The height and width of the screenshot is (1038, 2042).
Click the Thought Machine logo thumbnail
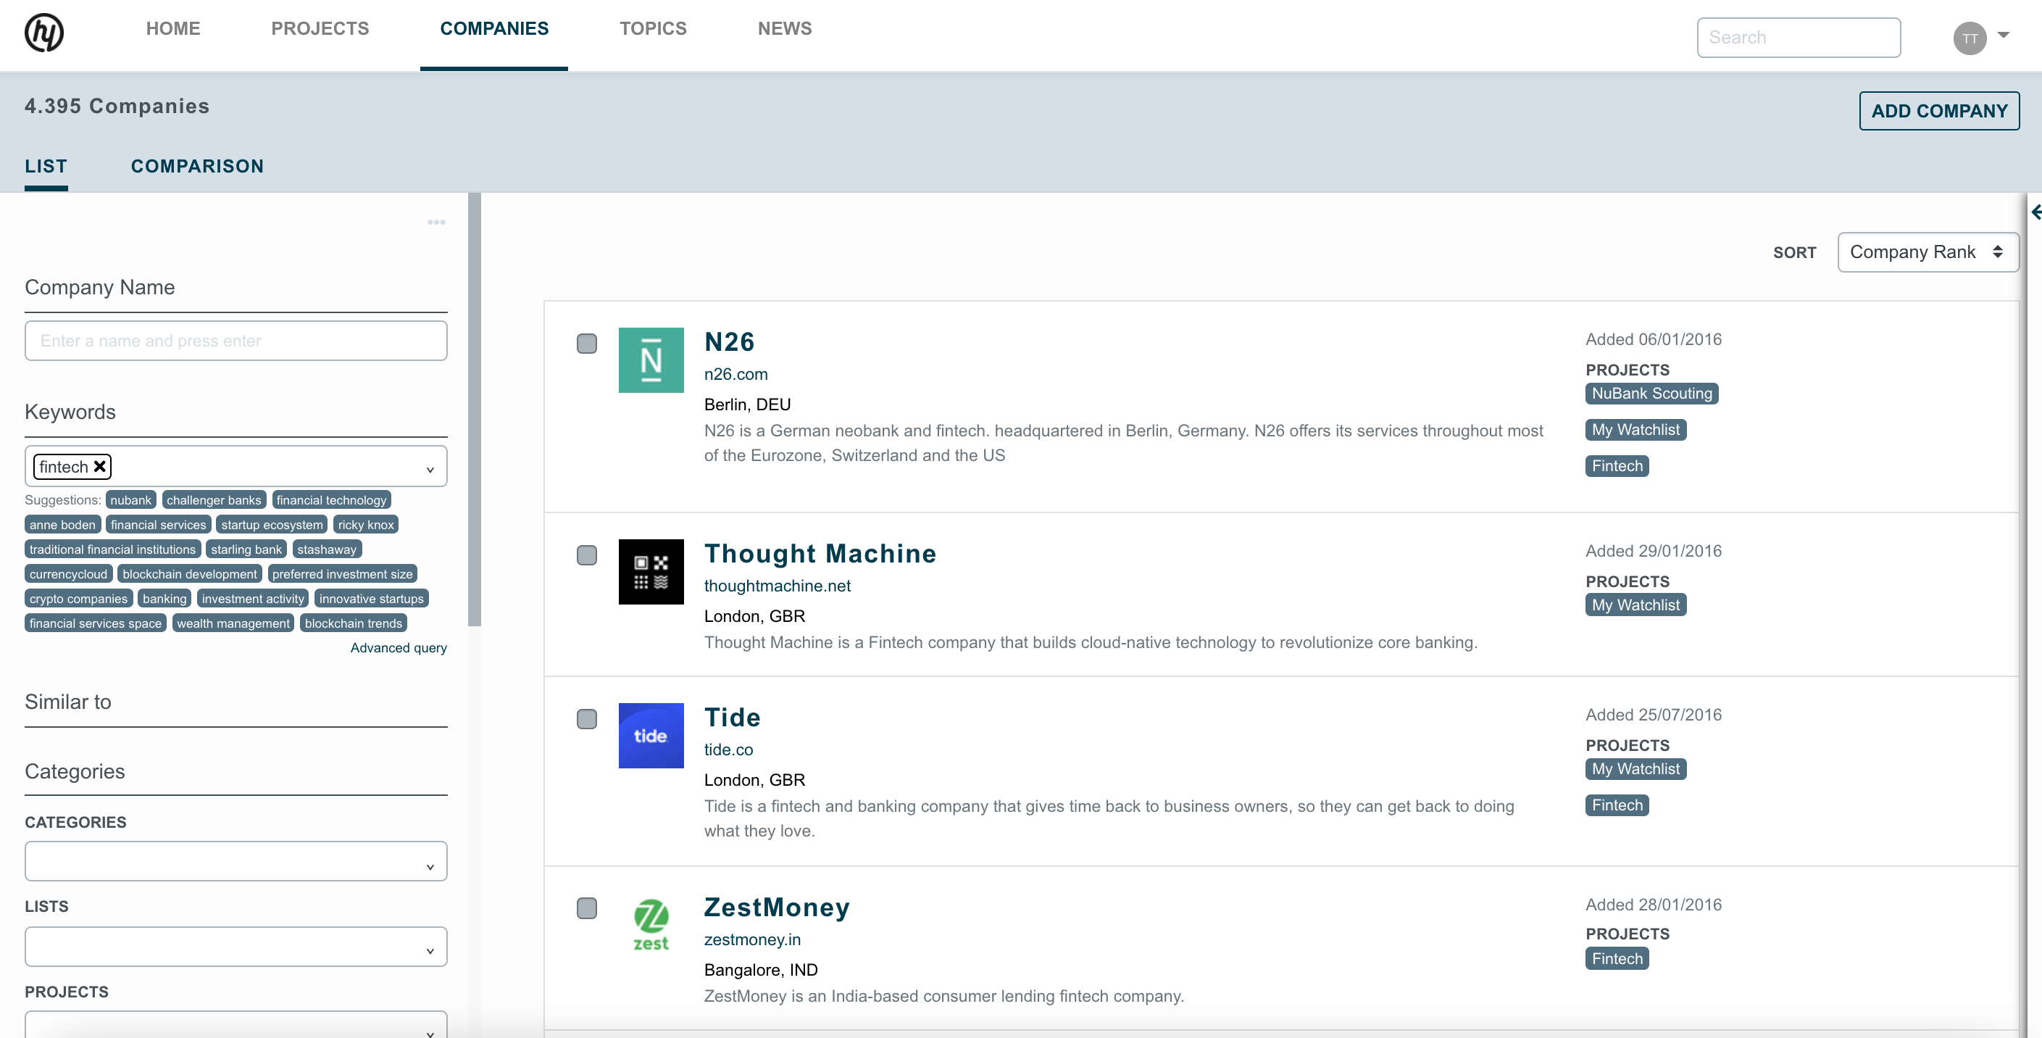[x=651, y=572]
